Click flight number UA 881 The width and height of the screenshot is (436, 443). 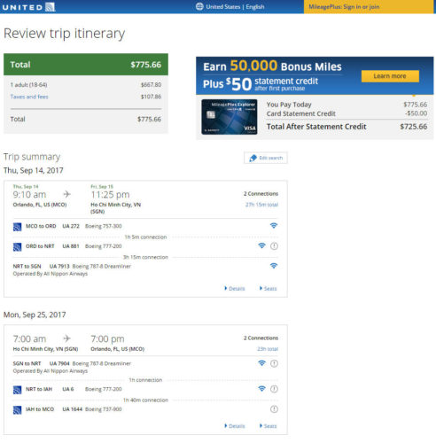71,246
